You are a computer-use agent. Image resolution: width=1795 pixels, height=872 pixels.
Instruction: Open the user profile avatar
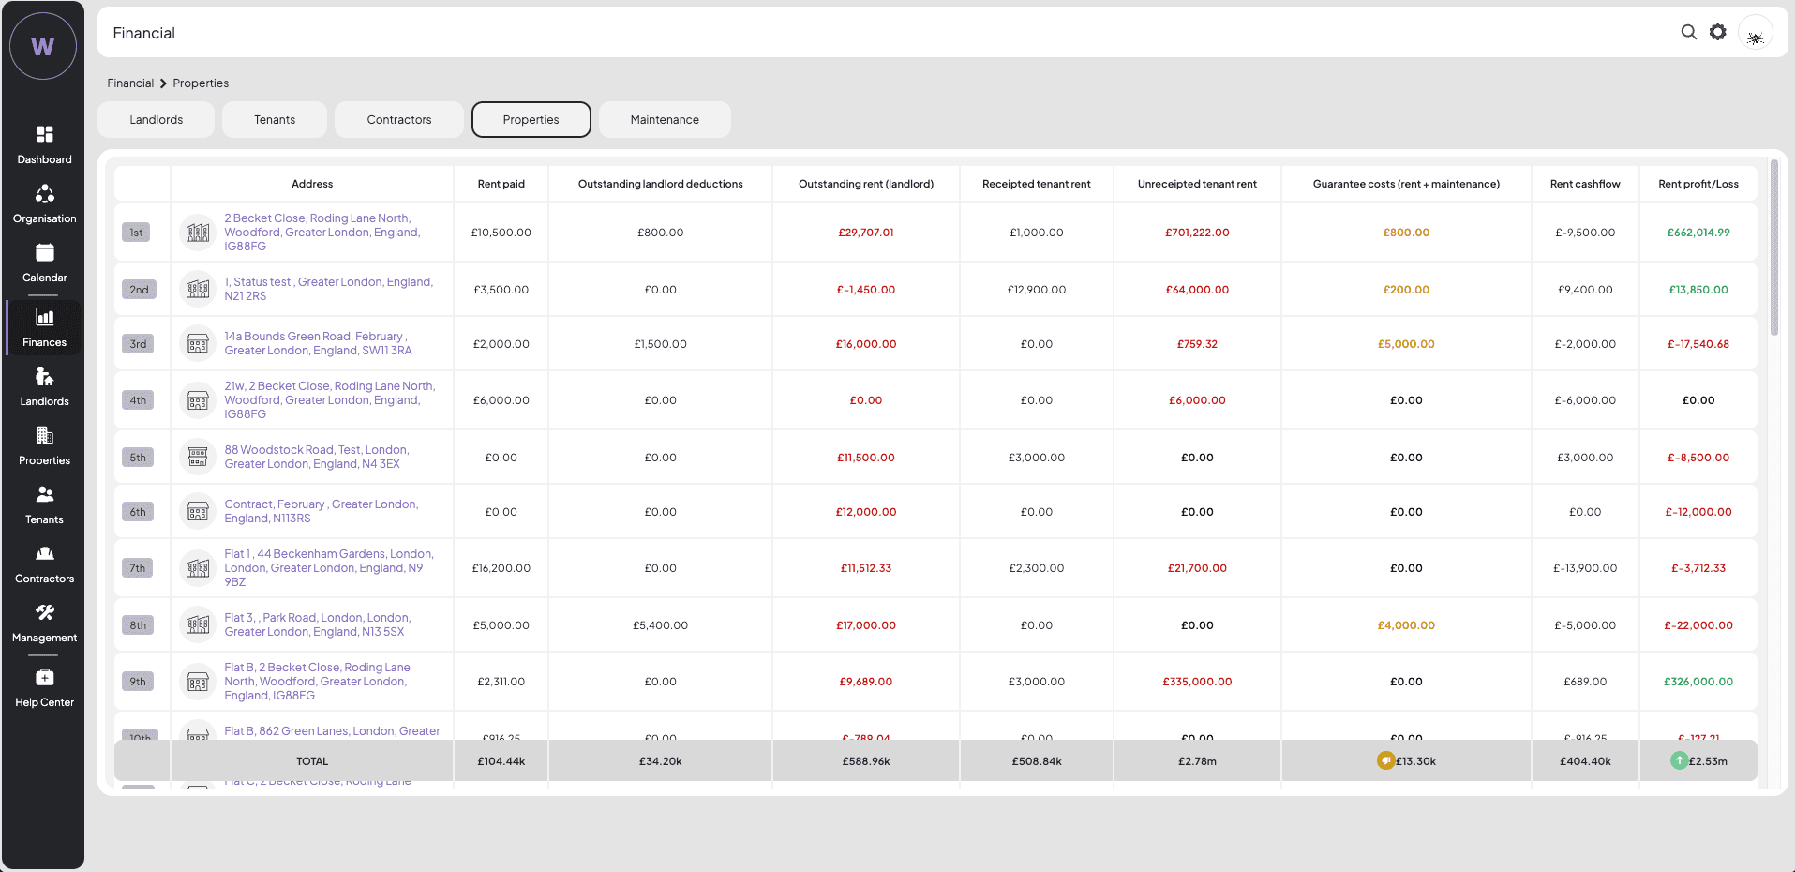(x=1755, y=33)
